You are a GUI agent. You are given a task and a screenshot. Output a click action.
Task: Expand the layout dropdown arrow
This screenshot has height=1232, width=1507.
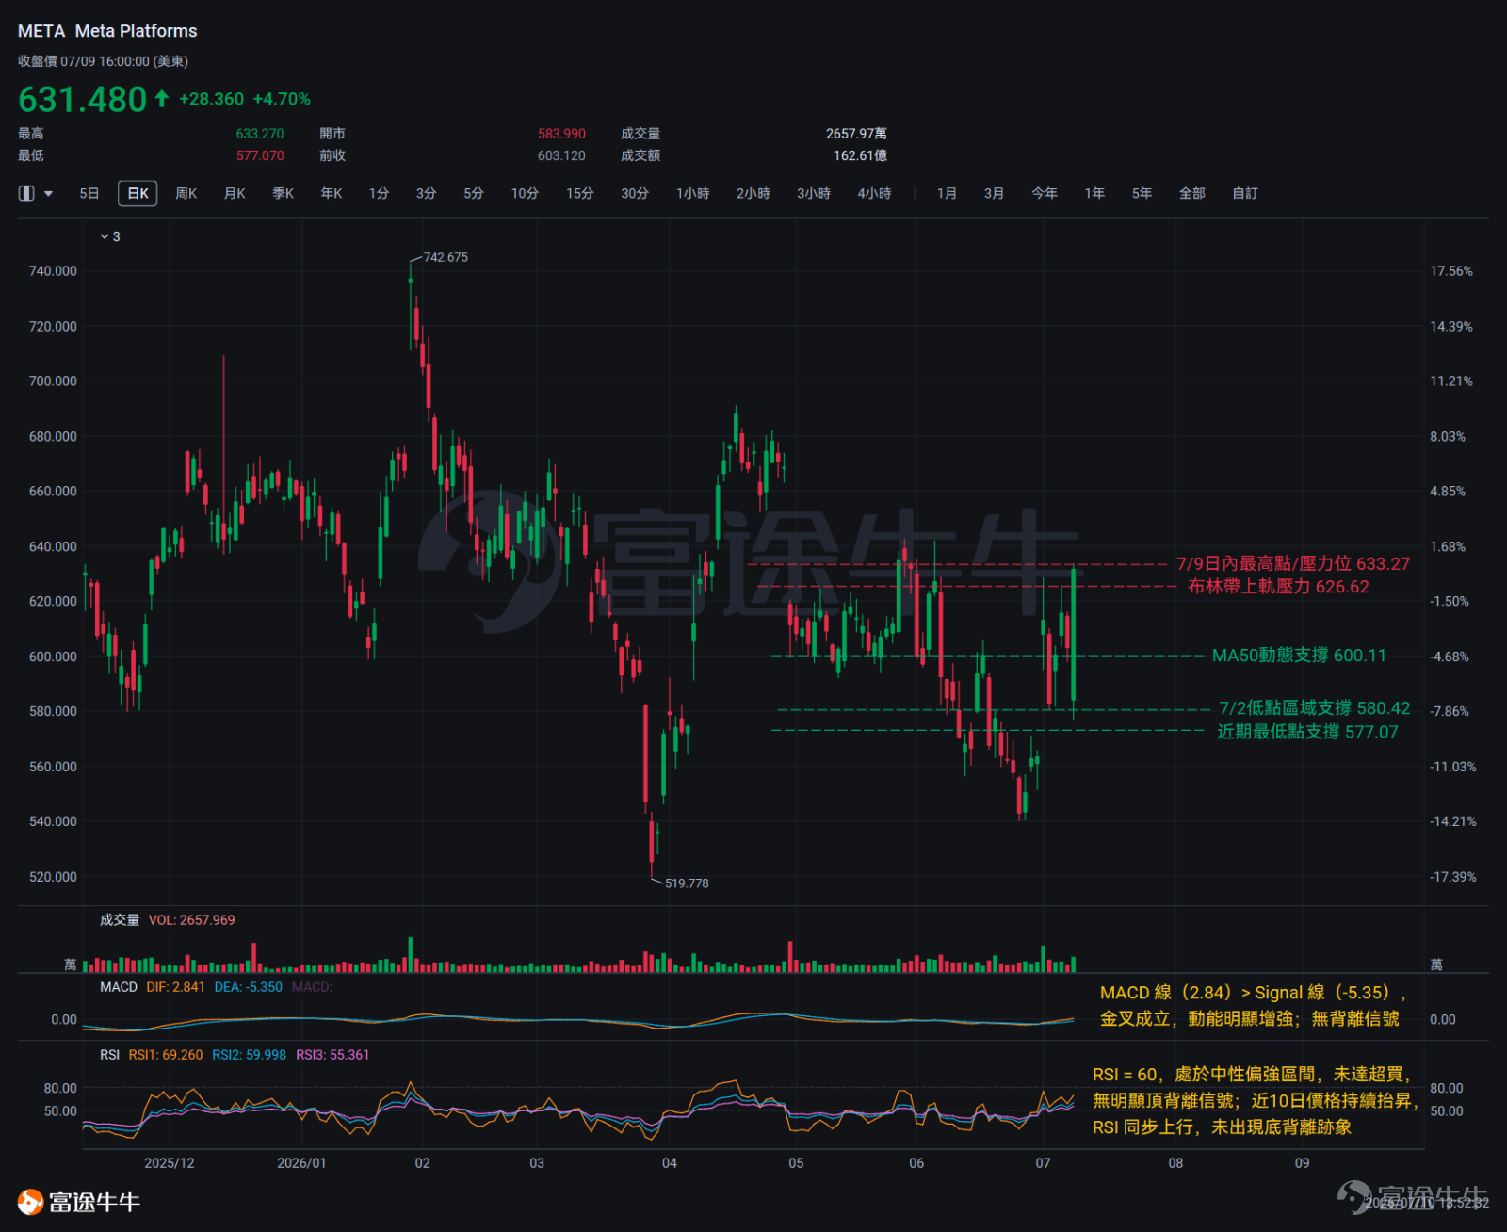pos(48,194)
